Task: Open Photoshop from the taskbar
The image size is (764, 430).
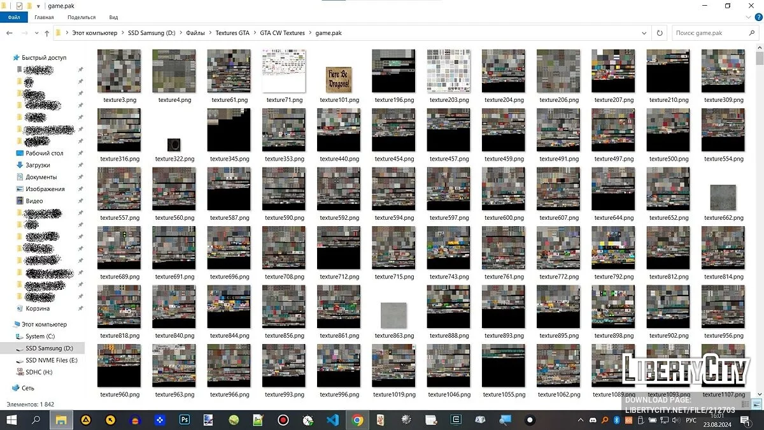Action: [x=185, y=420]
